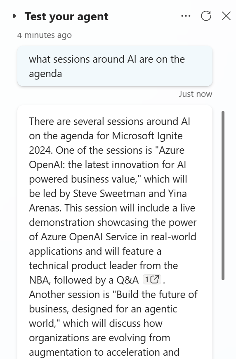Click the Q&A text before citation
Screen dimensions: 236x359
127,280
